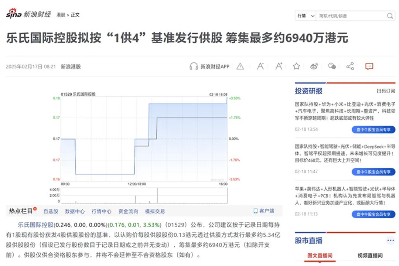Open 自选股 in hot columns bar
The image size is (399, 266).
tap(51, 211)
